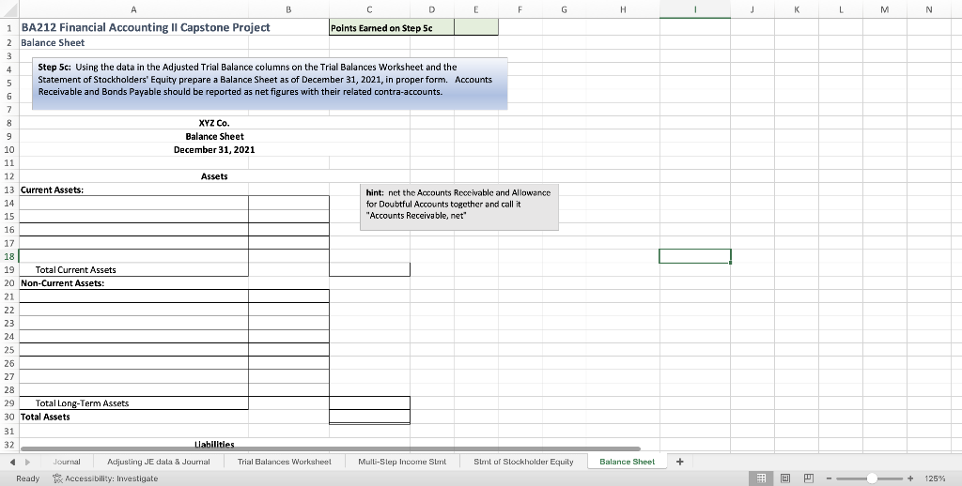This screenshot has height=486, width=962.
Task: Click first Non-Current Assets entry cell row 21
Action: [x=133, y=296]
